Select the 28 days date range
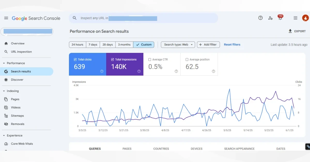The height and width of the screenshot is (162, 310). tap(107, 45)
